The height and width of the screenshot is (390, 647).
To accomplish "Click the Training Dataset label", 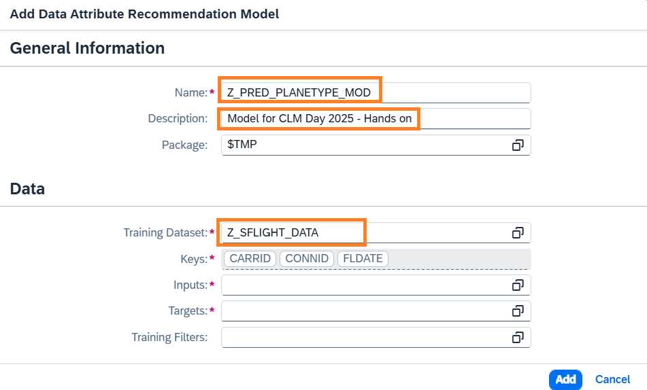I will [x=165, y=232].
